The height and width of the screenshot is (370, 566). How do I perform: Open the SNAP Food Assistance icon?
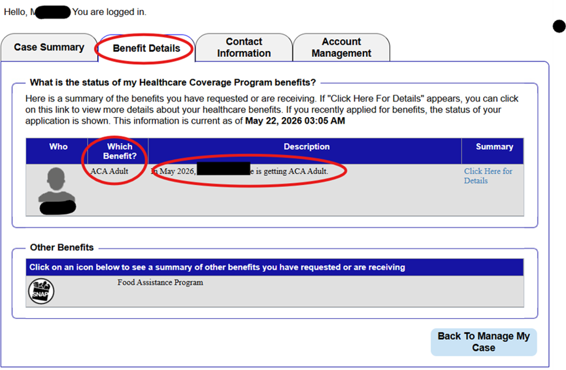point(41,291)
